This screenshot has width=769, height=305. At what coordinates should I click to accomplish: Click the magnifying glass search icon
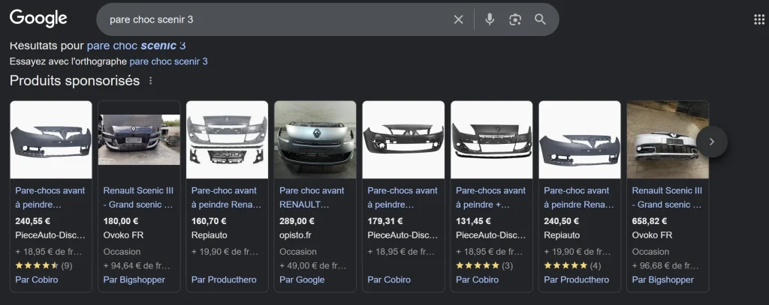tap(540, 19)
